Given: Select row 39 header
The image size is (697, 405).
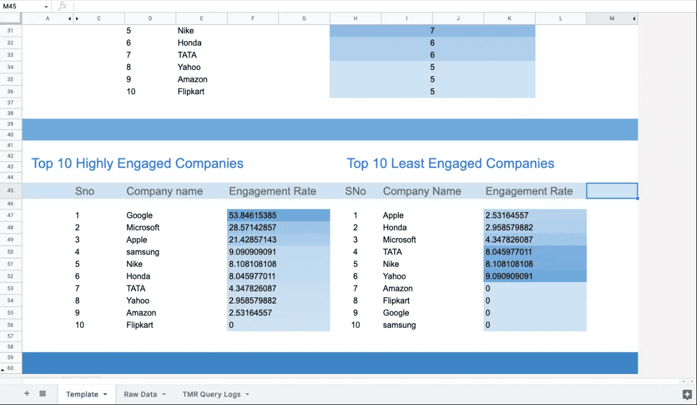Looking at the screenshot, I should [x=11, y=124].
